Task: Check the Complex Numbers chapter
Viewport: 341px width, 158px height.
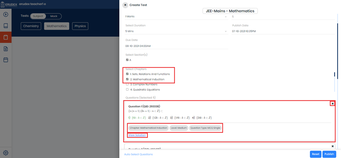Action: (127, 84)
